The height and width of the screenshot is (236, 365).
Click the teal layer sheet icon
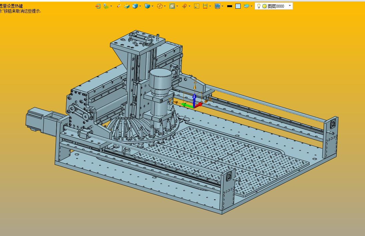247,6
